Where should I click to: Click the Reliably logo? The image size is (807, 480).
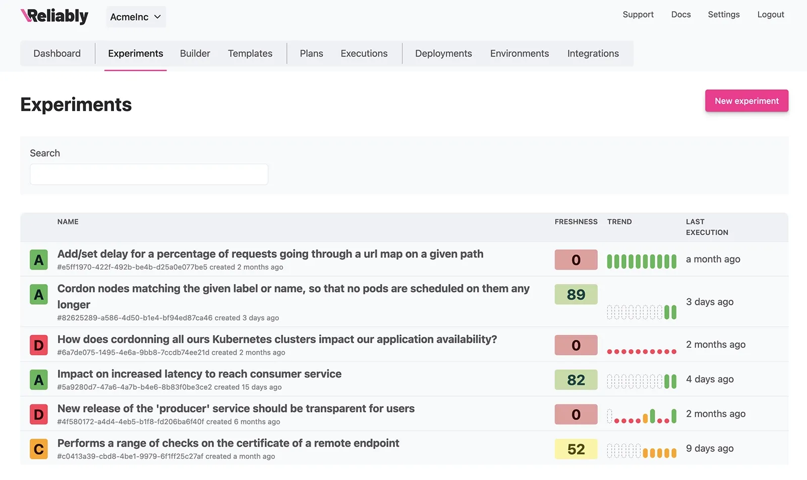coord(54,16)
